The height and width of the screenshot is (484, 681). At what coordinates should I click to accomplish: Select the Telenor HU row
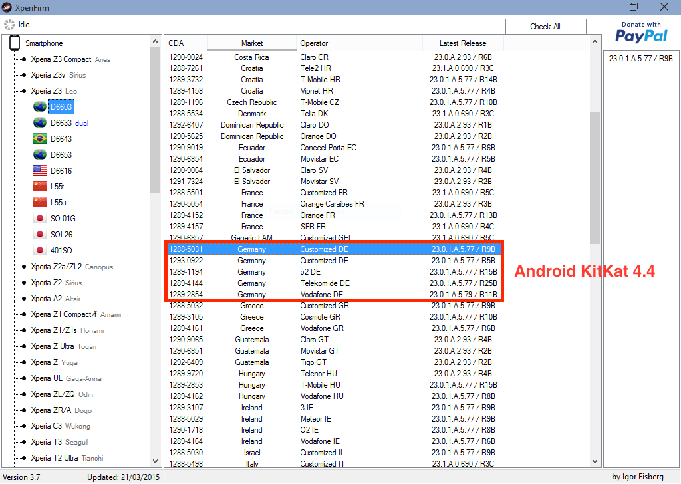tap(333, 374)
